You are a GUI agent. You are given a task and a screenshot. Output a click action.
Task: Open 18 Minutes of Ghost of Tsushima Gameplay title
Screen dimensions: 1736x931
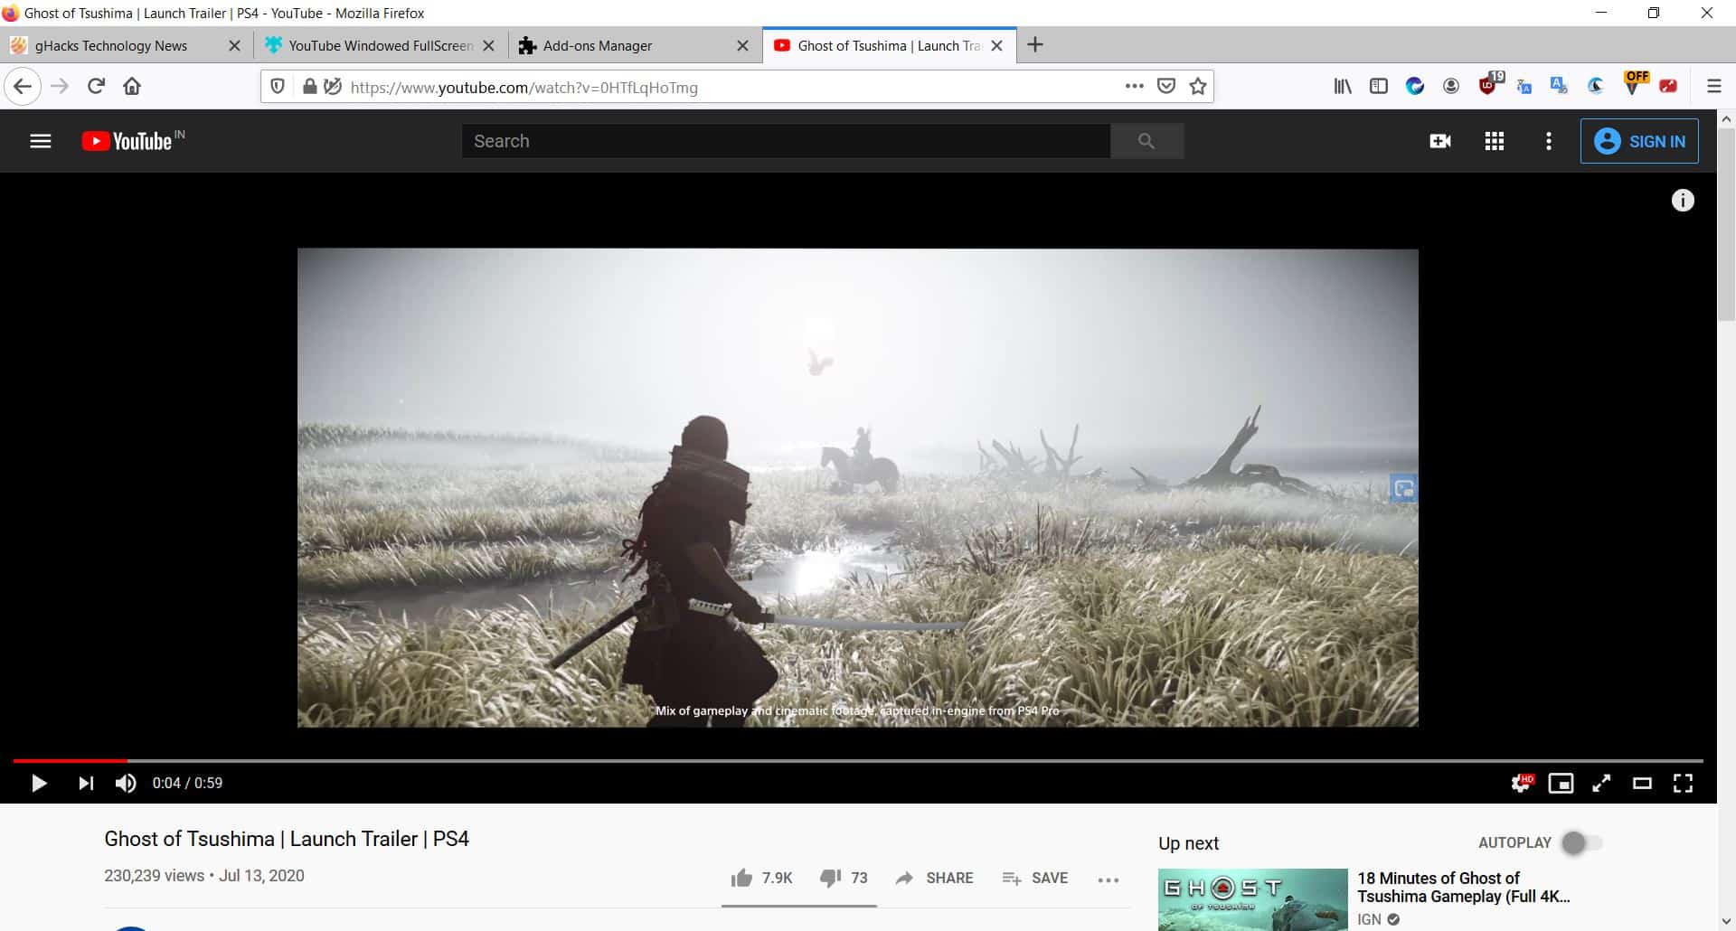tap(1463, 887)
